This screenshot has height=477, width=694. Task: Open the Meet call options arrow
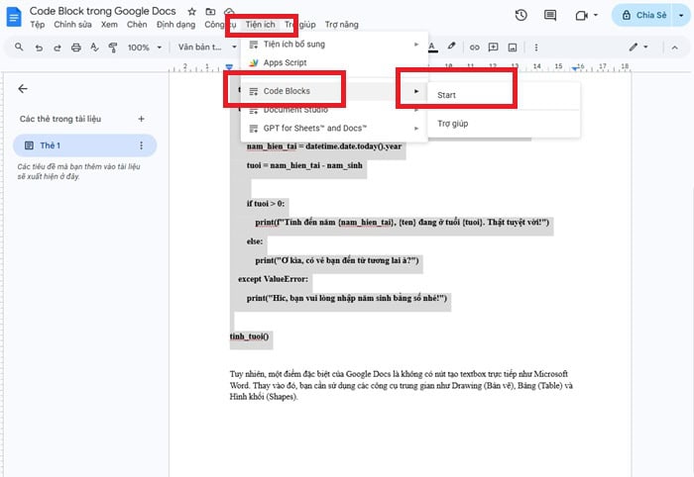click(596, 15)
